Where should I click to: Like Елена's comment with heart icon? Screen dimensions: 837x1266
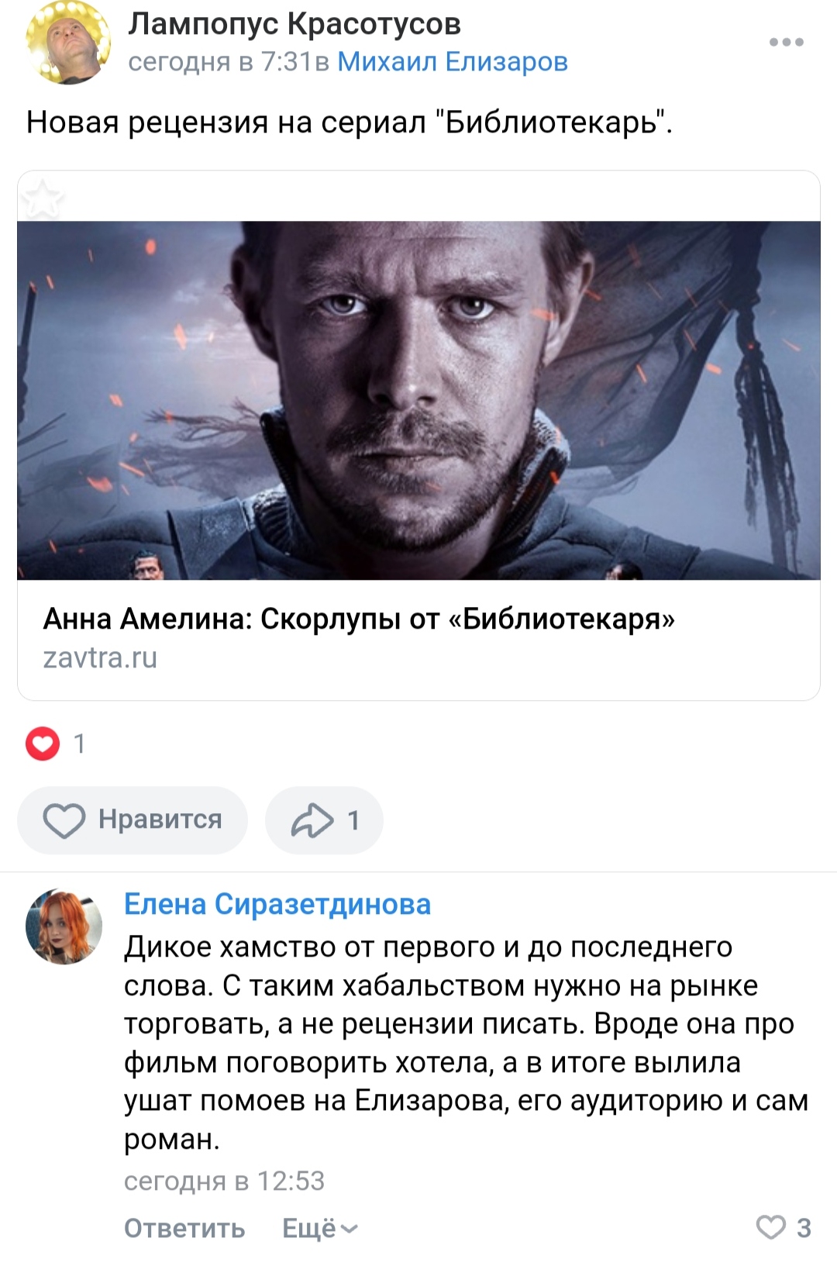tap(771, 1227)
